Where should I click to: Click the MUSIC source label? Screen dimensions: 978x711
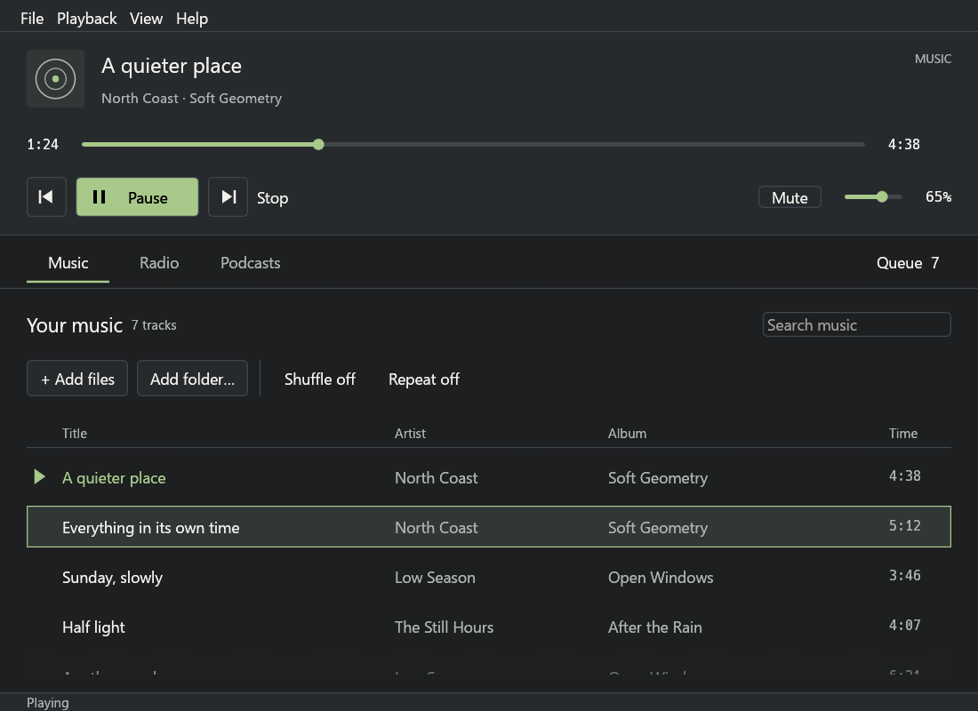tap(933, 59)
